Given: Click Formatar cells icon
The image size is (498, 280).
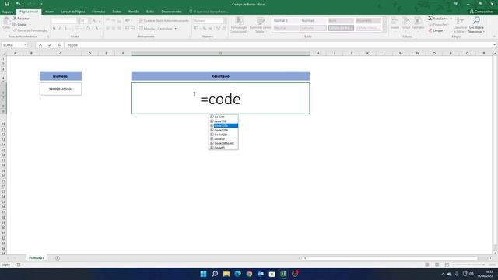Looking at the screenshot, I should [x=418, y=23].
